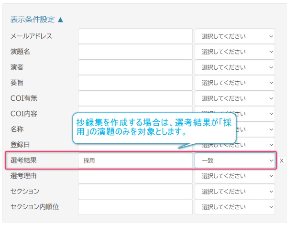Screen dimensions: 287x225
Task: Open the セクション内順位 condition dropdown
Action: [235, 207]
